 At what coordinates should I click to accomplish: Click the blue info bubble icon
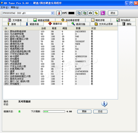pos(104,104)
